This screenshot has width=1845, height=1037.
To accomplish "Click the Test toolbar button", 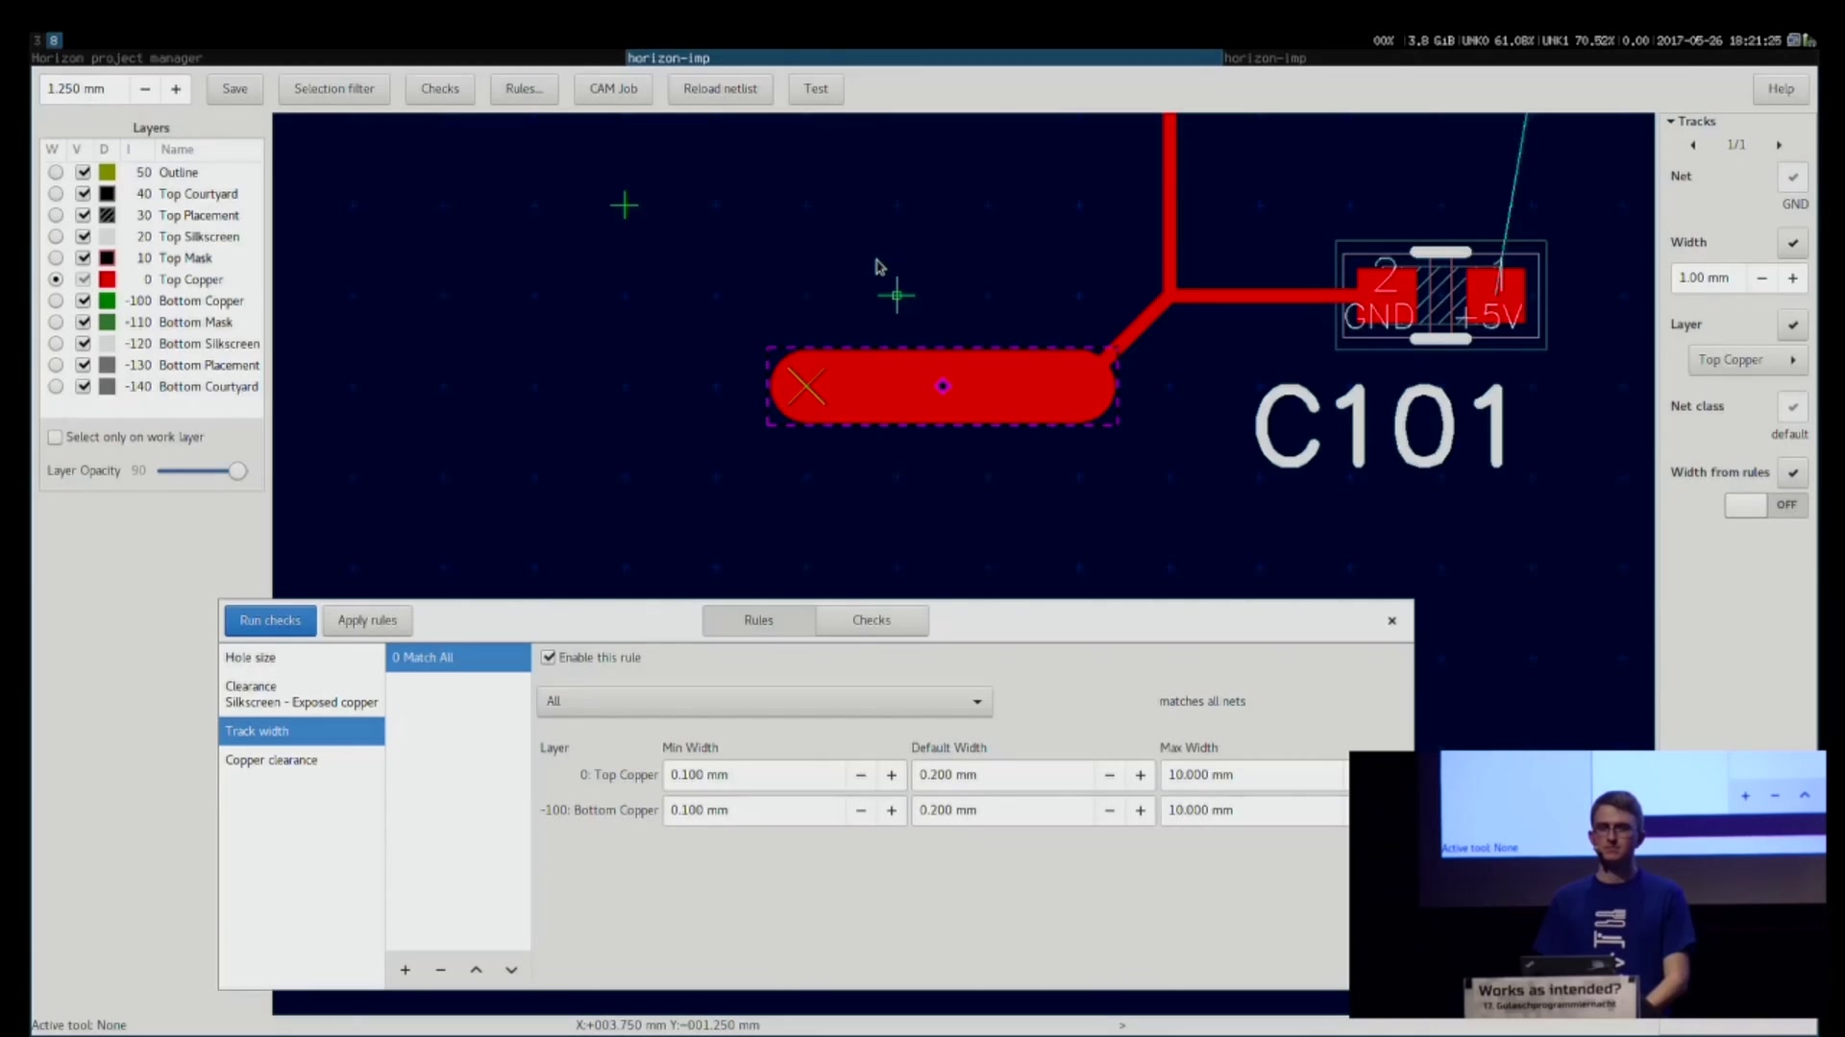I will pos(816,89).
